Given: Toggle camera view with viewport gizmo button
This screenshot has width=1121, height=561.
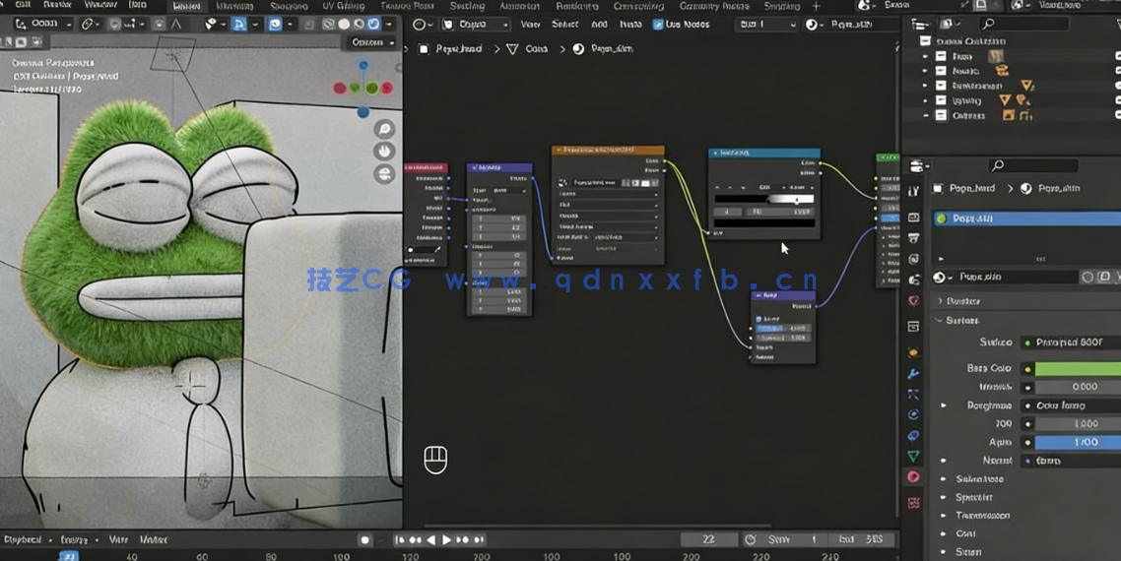Looking at the screenshot, I should tap(384, 173).
